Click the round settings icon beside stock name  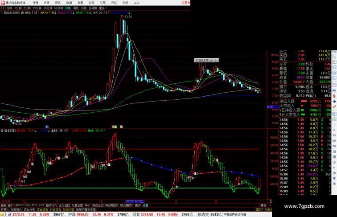tap(22, 13)
